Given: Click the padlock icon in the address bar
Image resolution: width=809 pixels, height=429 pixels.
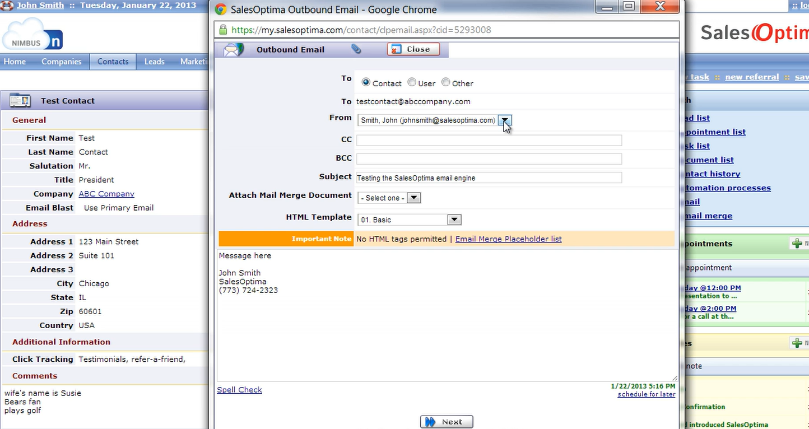Looking at the screenshot, I should click(224, 29).
